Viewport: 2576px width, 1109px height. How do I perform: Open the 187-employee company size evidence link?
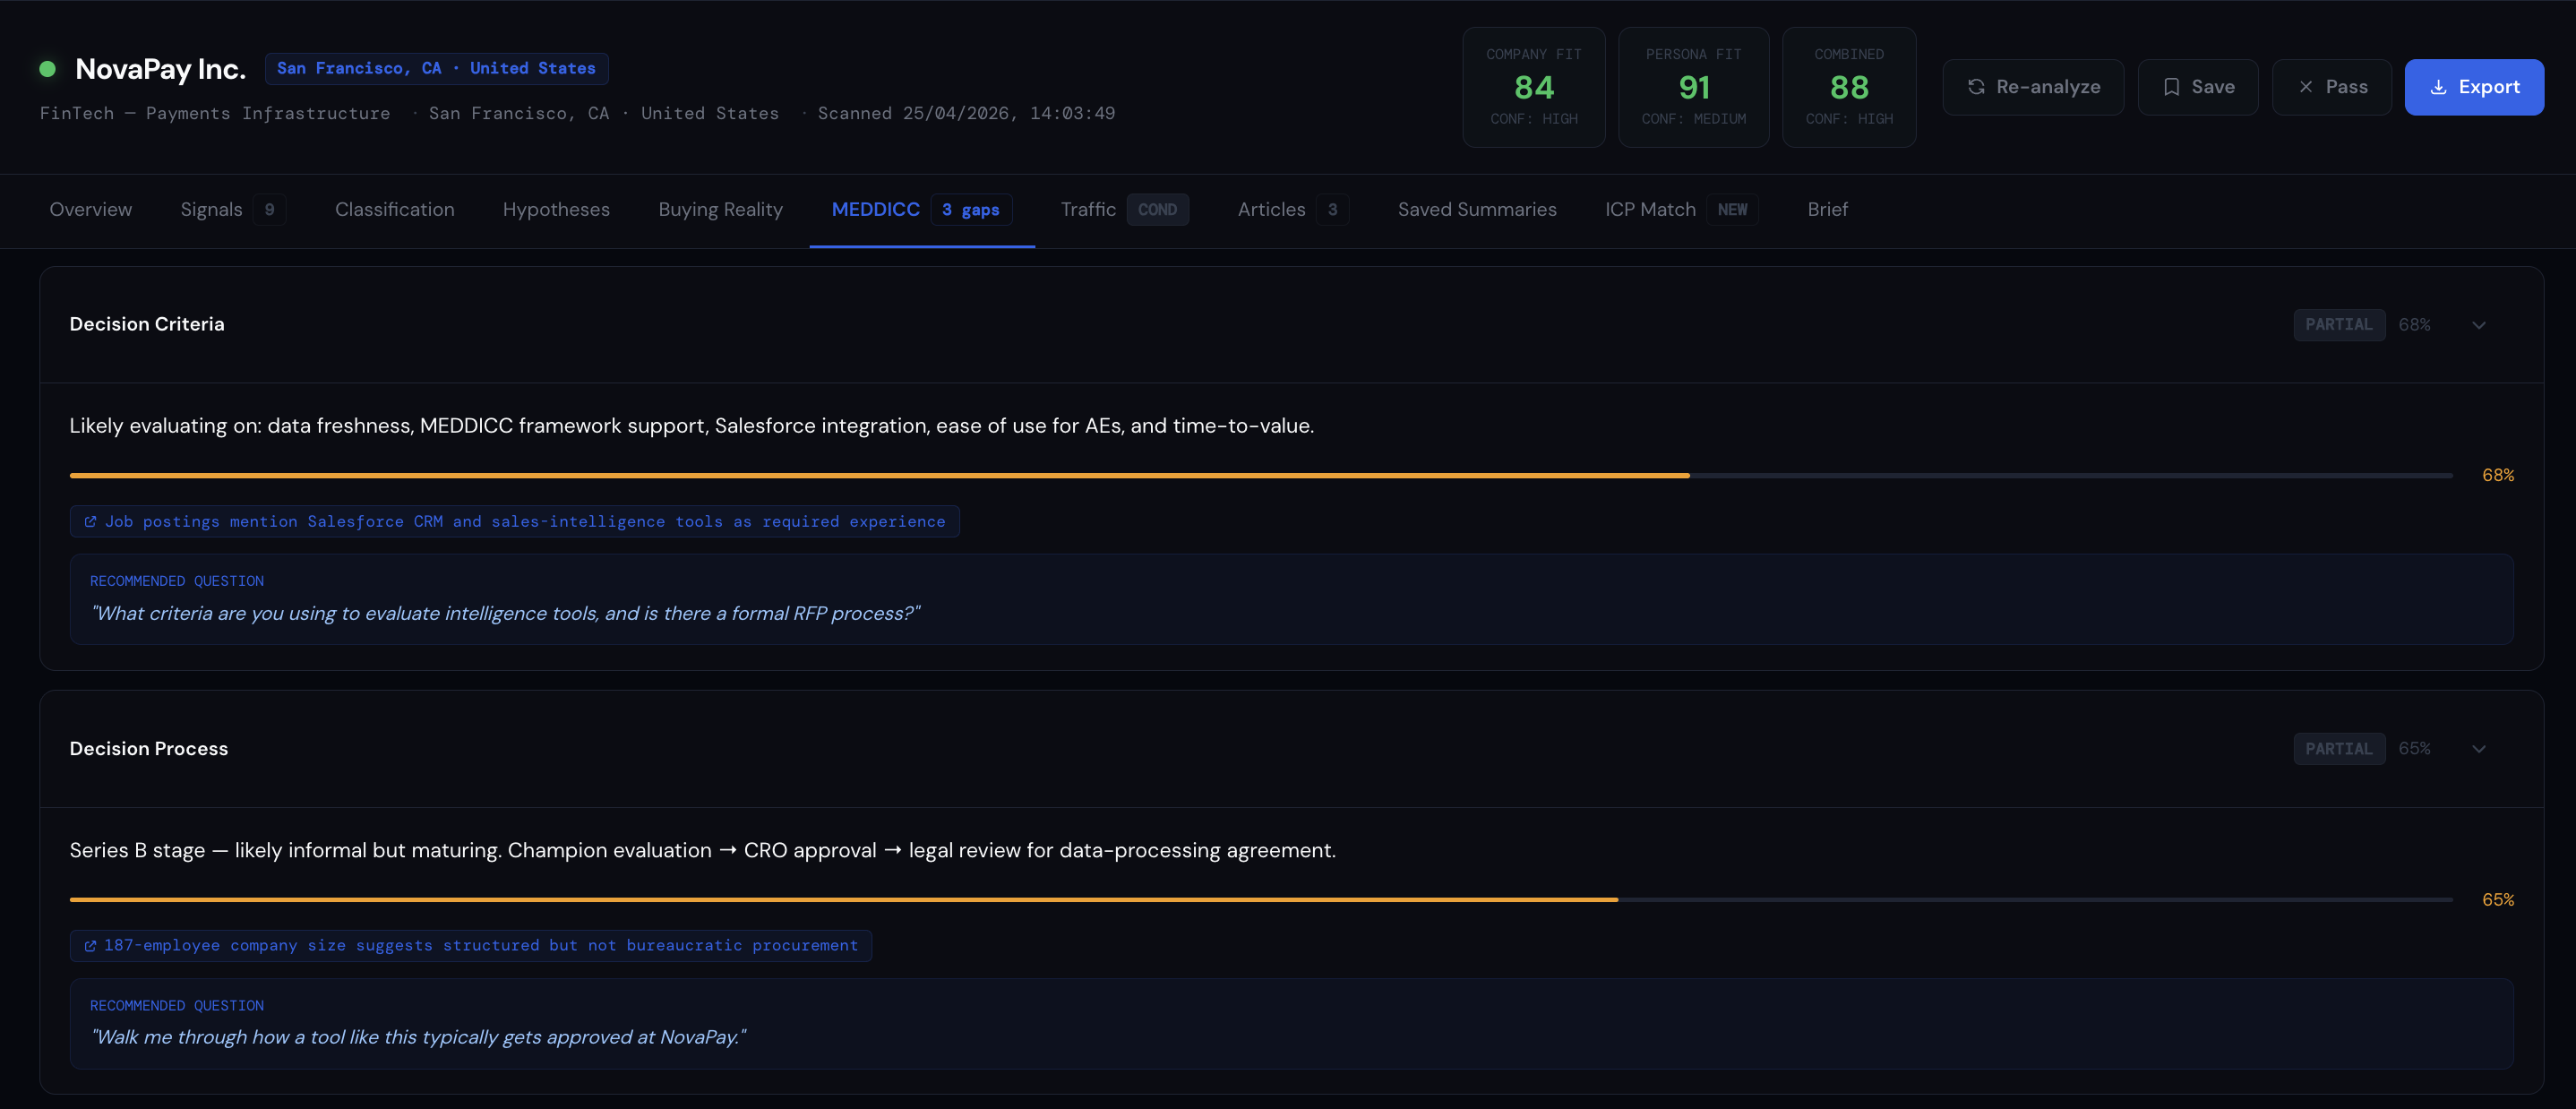(470, 945)
